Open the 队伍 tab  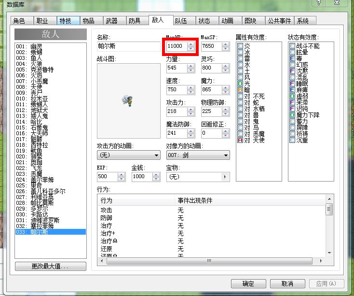coord(184,21)
